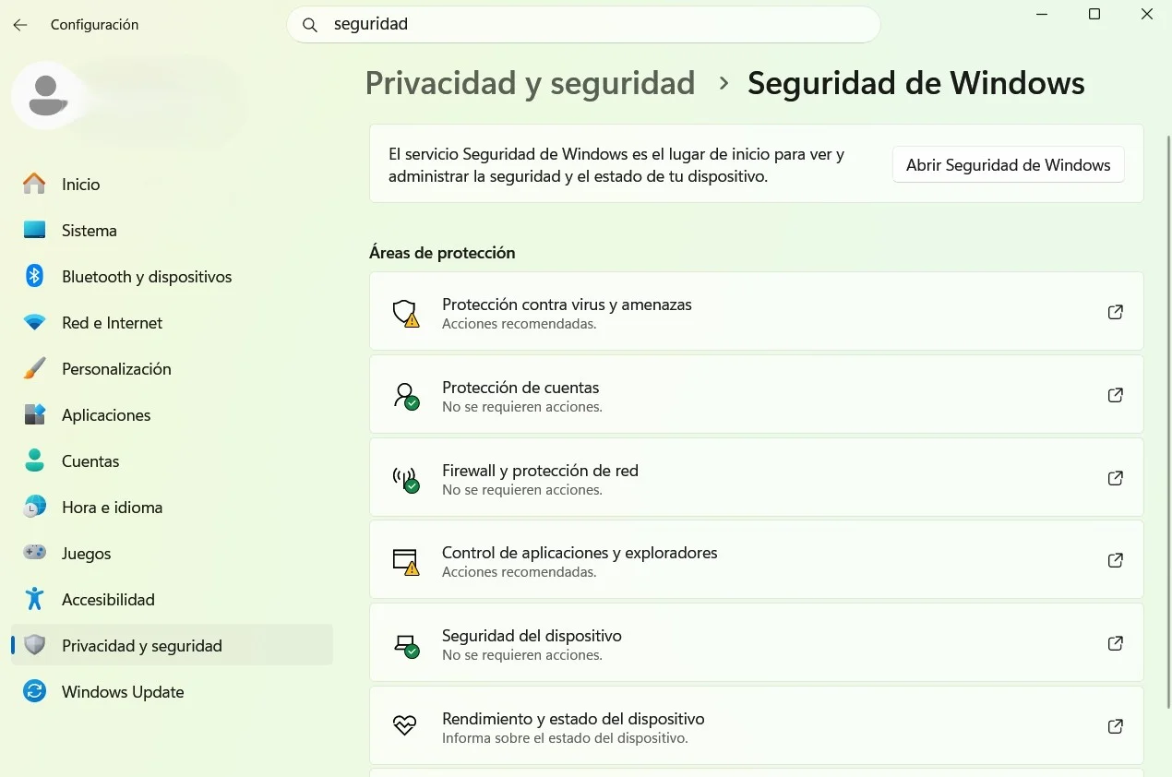The width and height of the screenshot is (1172, 777).
Task: Select Accesibilidad in sidebar
Action: point(172,599)
